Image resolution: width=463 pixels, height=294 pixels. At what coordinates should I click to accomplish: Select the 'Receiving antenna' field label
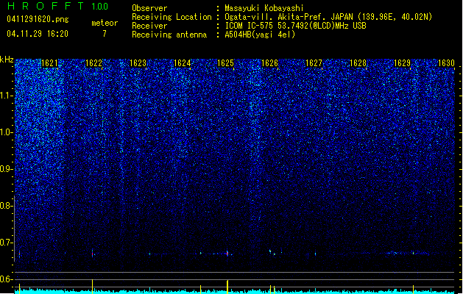[169, 35]
